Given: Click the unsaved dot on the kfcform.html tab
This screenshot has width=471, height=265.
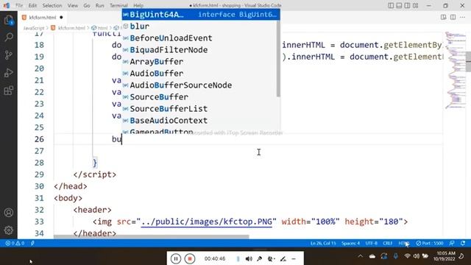Looking at the screenshot, I should pos(61,18).
